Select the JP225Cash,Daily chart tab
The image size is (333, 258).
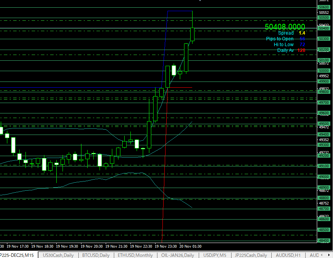pos(251,255)
